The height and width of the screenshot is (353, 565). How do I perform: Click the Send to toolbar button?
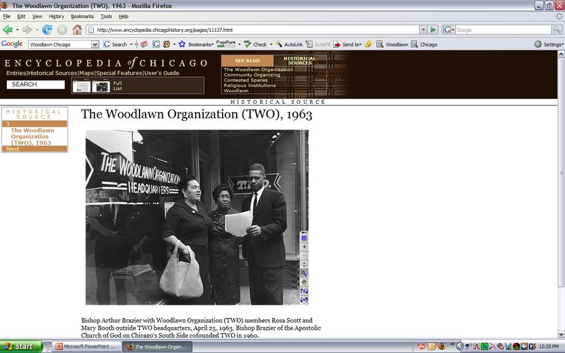pyautogui.click(x=348, y=45)
